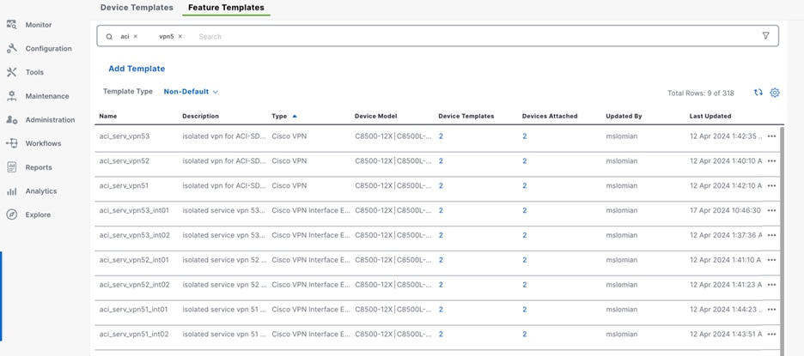Open device templates count for aci_serv_vpn52_int01

point(441,260)
